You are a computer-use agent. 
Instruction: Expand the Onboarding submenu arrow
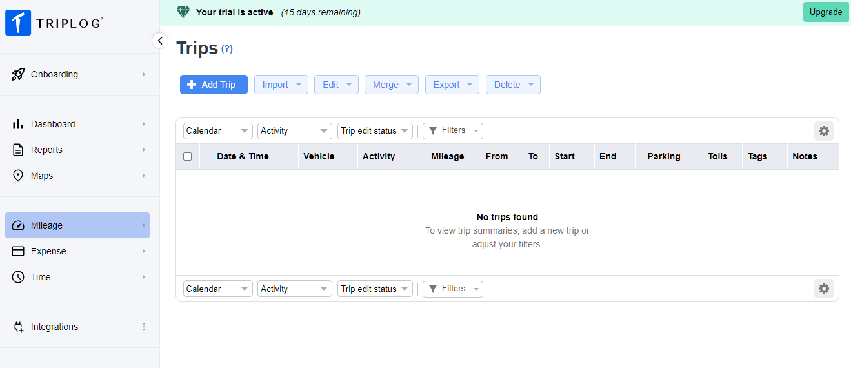[x=144, y=74]
